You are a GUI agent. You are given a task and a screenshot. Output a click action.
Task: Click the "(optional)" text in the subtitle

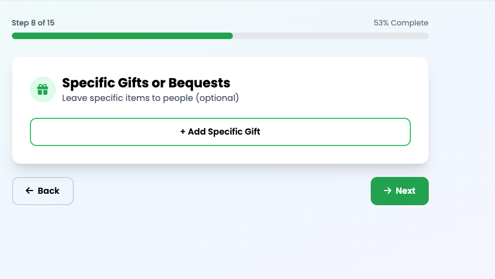click(x=218, y=98)
